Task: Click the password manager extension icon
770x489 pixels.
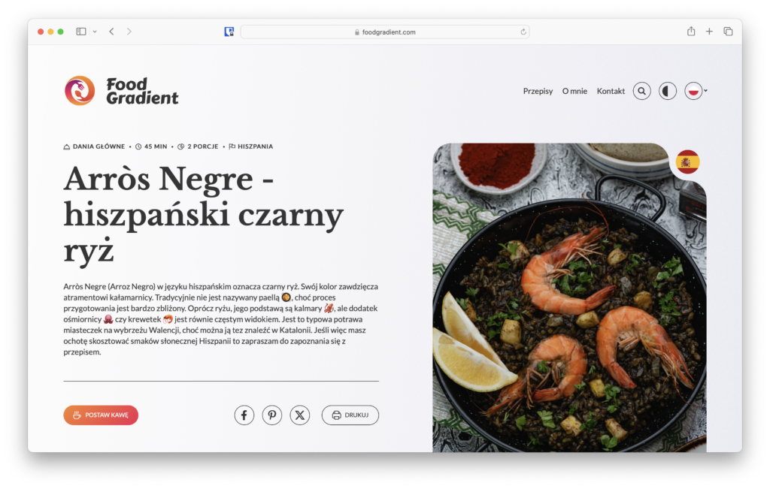Action: pyautogui.click(x=229, y=32)
